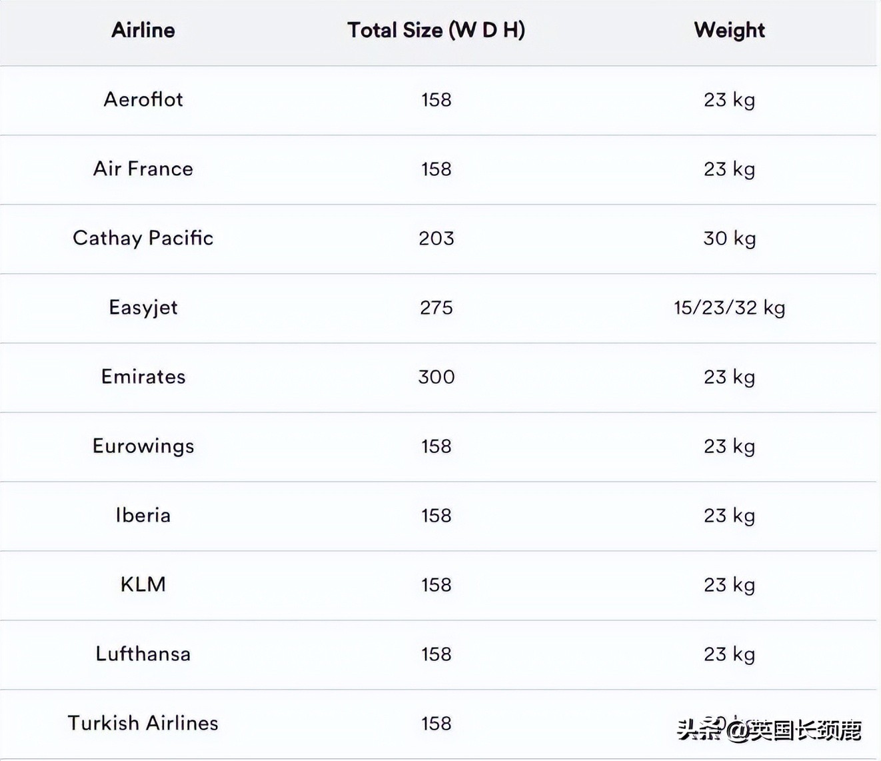Select the Aeroflot airline cell
Viewport: 881px width, 761px height.
click(143, 99)
